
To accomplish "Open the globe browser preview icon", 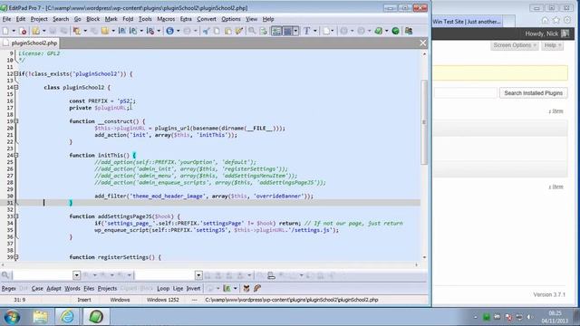I will 169,31.
